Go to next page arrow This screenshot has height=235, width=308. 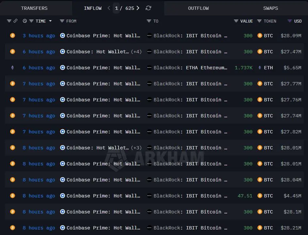pos(138,8)
